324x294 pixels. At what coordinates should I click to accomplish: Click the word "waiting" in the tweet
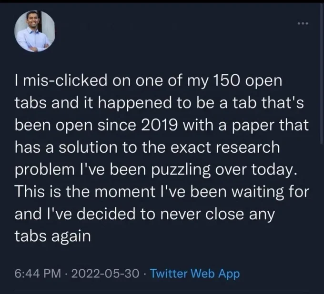258,192
